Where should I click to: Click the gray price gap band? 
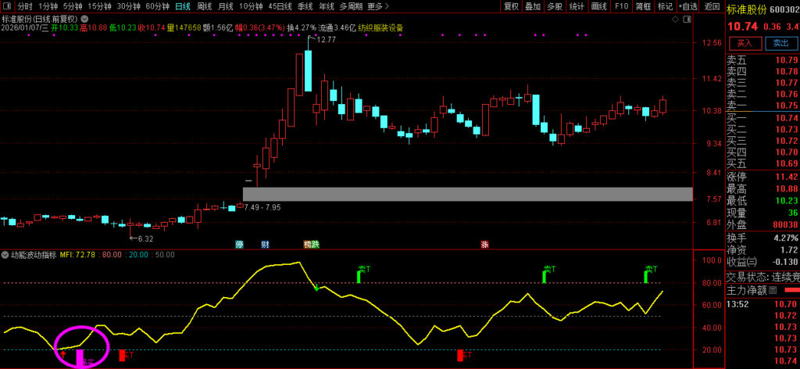coord(467,194)
